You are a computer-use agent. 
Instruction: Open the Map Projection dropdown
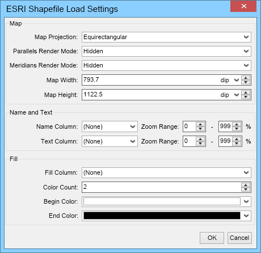(166, 37)
